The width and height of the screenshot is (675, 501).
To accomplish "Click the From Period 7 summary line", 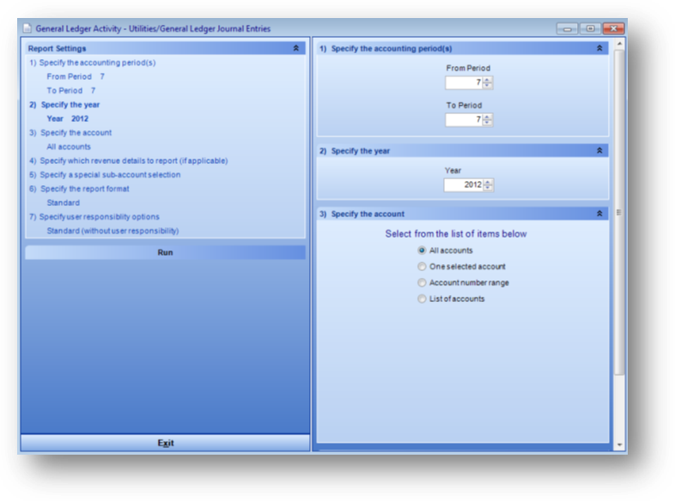I will coord(76,76).
